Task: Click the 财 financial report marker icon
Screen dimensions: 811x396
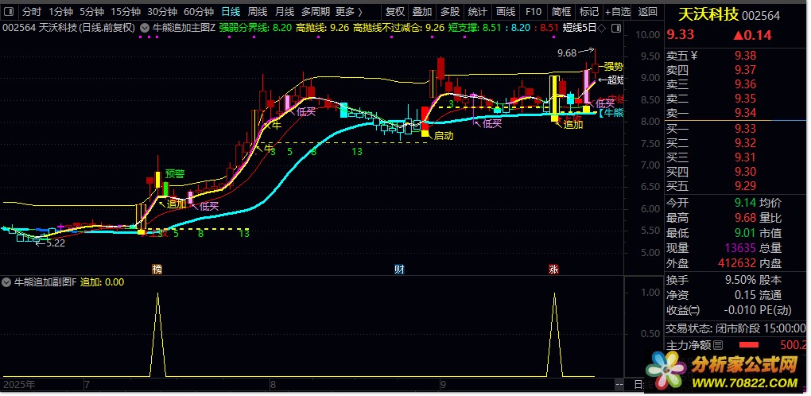Action: [399, 270]
